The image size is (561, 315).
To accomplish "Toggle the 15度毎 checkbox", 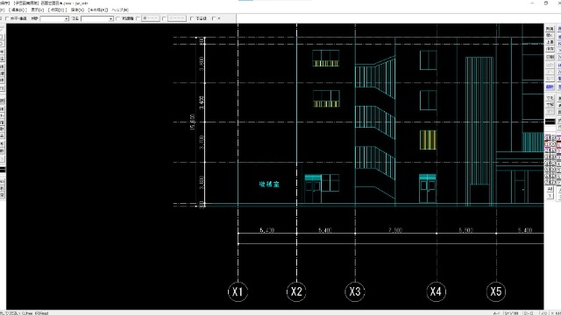I will (x=118, y=18).
